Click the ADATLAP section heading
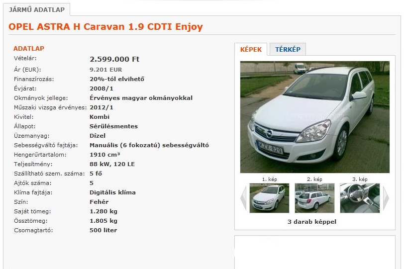Image resolution: width=404 pixels, height=269 pixels. coord(28,48)
